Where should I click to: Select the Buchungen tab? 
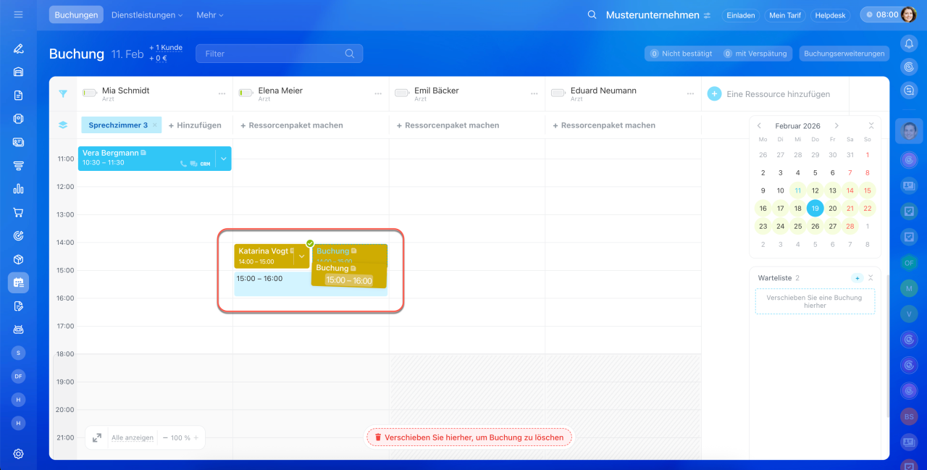[76, 14]
